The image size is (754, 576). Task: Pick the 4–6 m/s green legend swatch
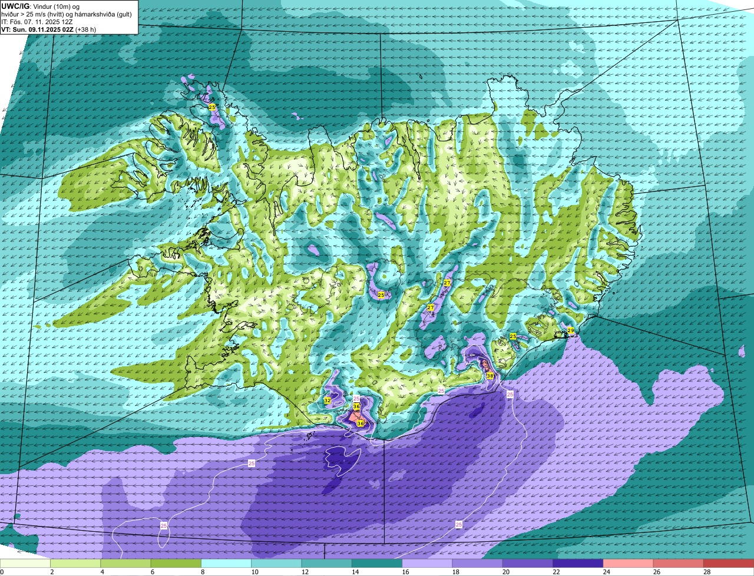pos(125,564)
